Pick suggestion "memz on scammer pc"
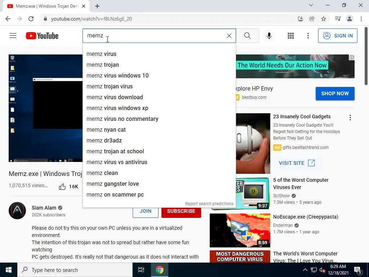This screenshot has width=369, height=277. tap(159, 195)
